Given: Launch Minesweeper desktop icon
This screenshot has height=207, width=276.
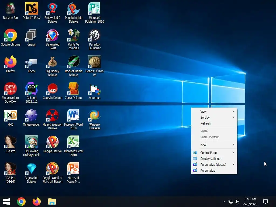Looking at the screenshot, I should [31, 118].
